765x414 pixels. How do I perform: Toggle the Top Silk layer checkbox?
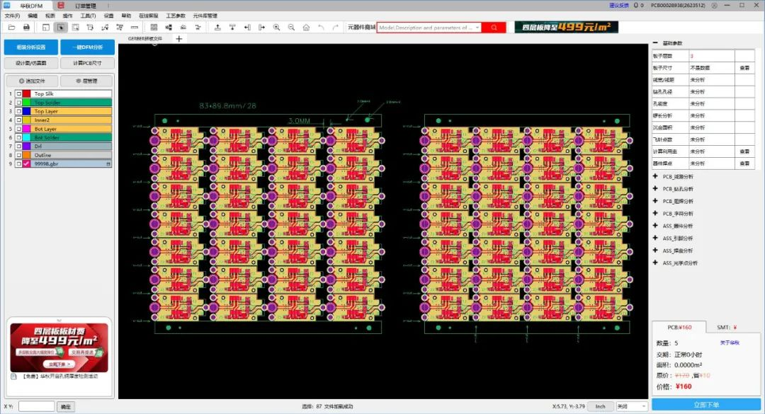coord(18,93)
